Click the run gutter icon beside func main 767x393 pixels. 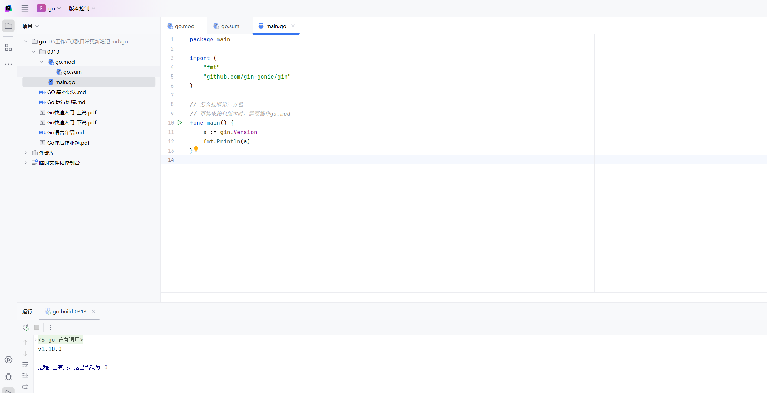tap(179, 123)
